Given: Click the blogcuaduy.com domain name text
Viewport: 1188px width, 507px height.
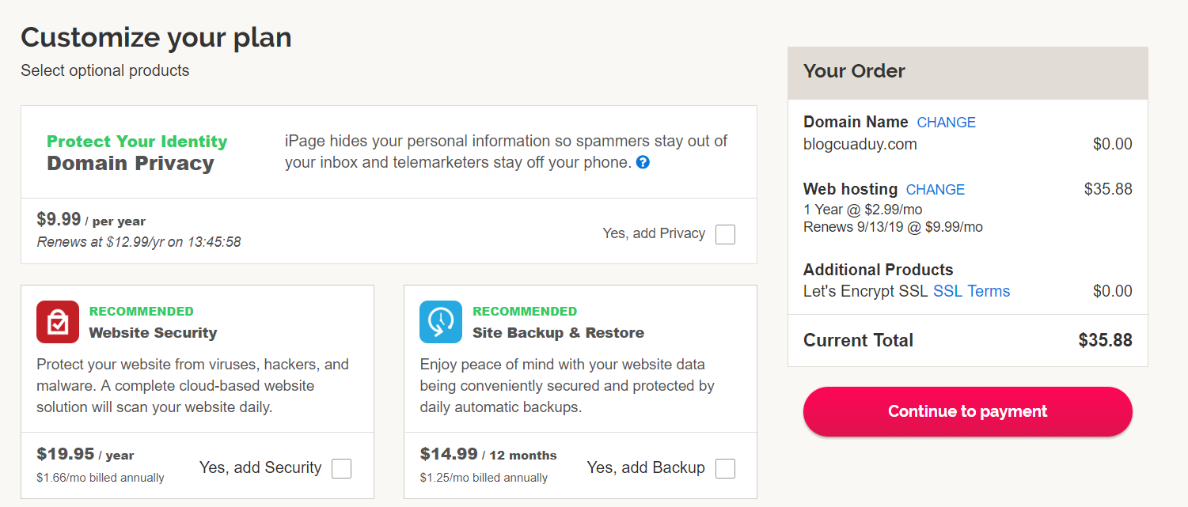Looking at the screenshot, I should coord(860,145).
